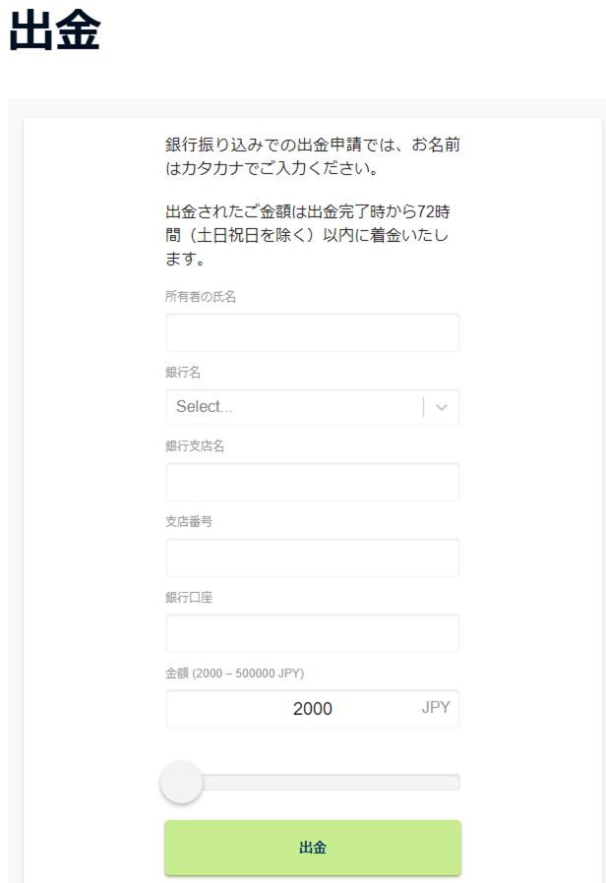
Task: Click the 金額 (2000 – 500000 JPY) label
Action: [234, 673]
